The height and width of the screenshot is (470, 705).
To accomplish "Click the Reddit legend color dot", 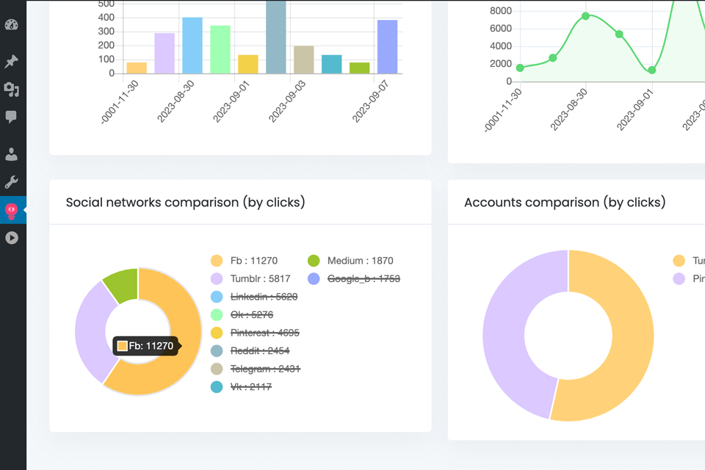I will [x=217, y=351].
